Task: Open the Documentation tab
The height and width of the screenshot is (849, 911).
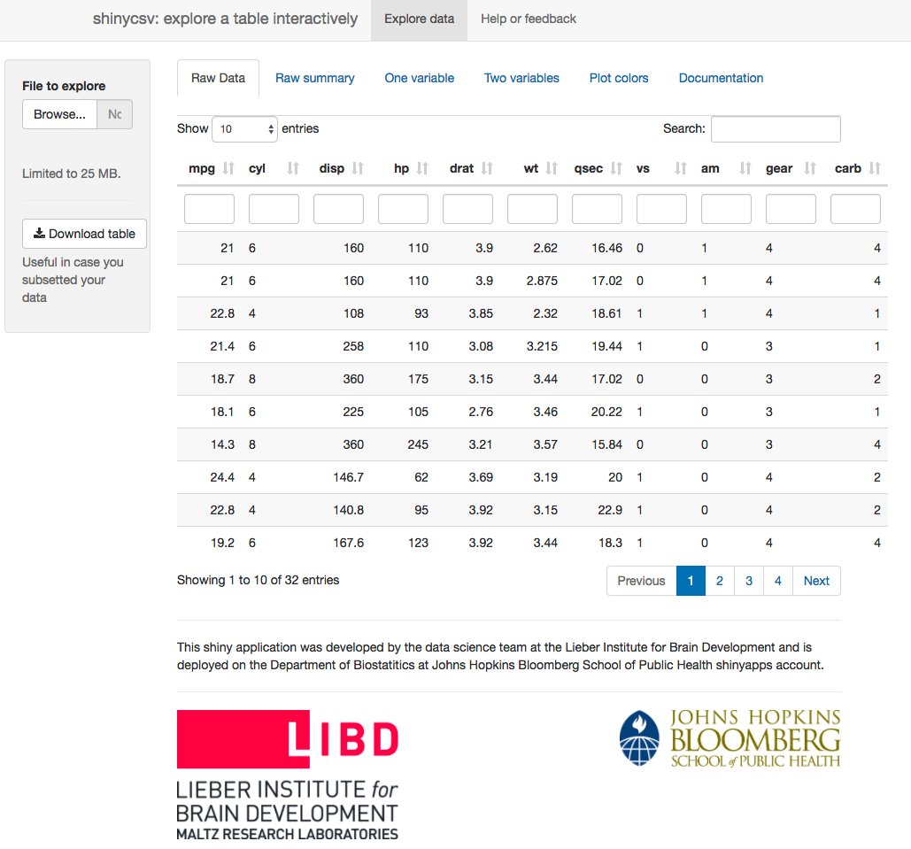Action: [x=721, y=78]
